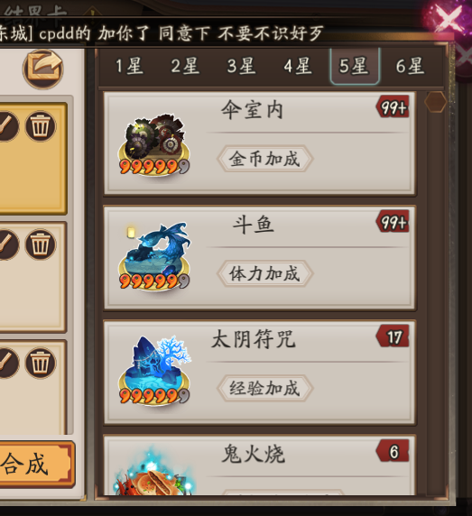
Task: Select the 斗鱼 card icon
Action: pos(154,257)
